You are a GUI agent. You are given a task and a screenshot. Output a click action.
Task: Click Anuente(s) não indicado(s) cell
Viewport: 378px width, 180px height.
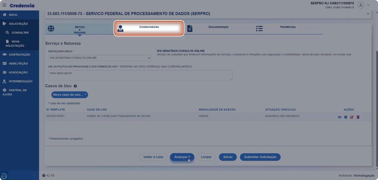(x=282, y=116)
